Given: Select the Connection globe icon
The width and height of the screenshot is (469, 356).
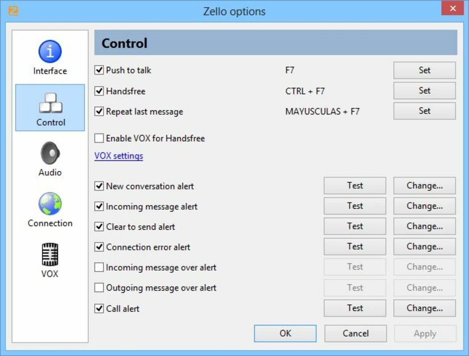Looking at the screenshot, I should (x=49, y=204).
